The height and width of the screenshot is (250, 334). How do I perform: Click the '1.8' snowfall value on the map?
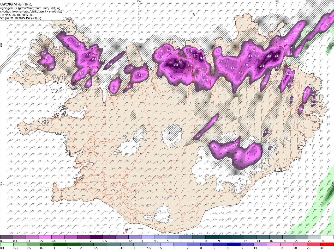[250, 56]
